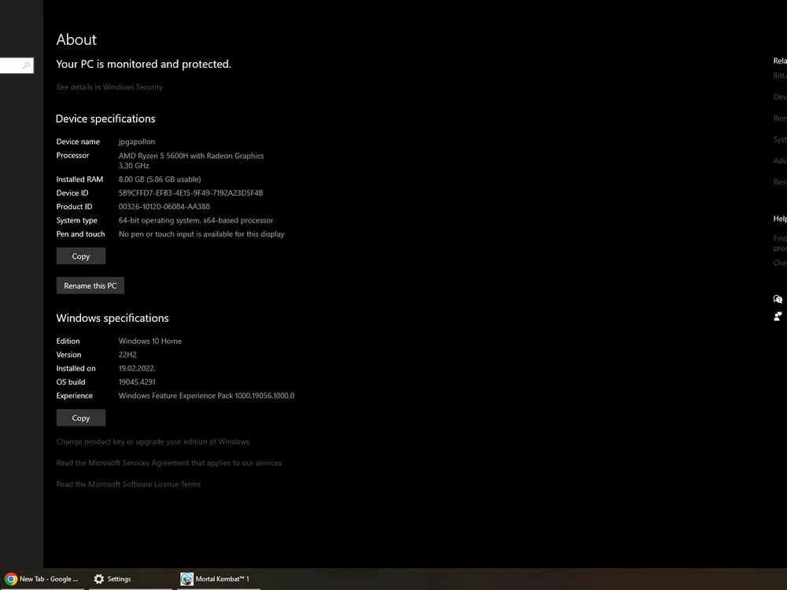Viewport: 787px width, 590px height.
Task: Open the System protection related link
Action: tap(779, 140)
